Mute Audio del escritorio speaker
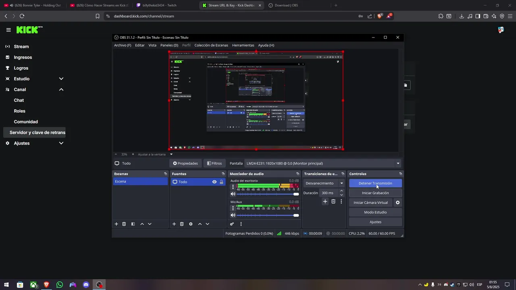The image size is (516, 290). click(233, 194)
